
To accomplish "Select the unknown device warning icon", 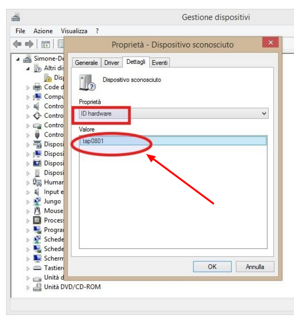I will pos(48,77).
